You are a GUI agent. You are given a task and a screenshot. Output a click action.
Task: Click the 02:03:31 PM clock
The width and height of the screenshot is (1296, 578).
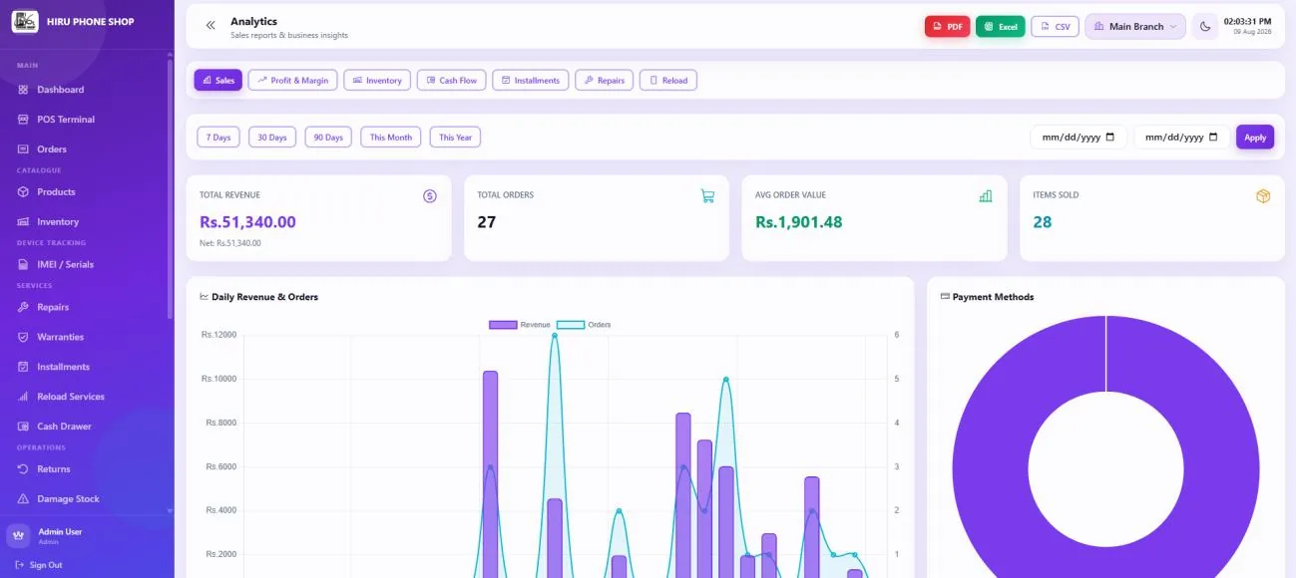pos(1247,22)
